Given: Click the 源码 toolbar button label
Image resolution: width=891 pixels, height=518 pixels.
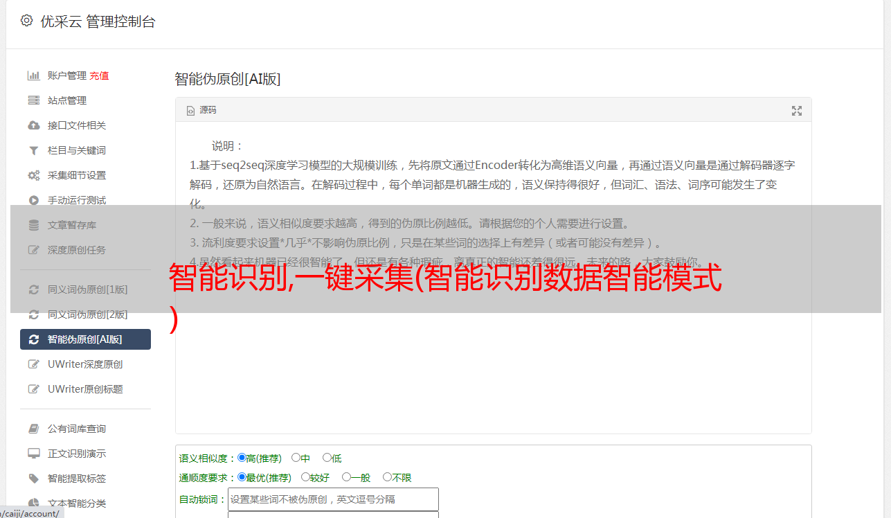Looking at the screenshot, I should 208,111.
